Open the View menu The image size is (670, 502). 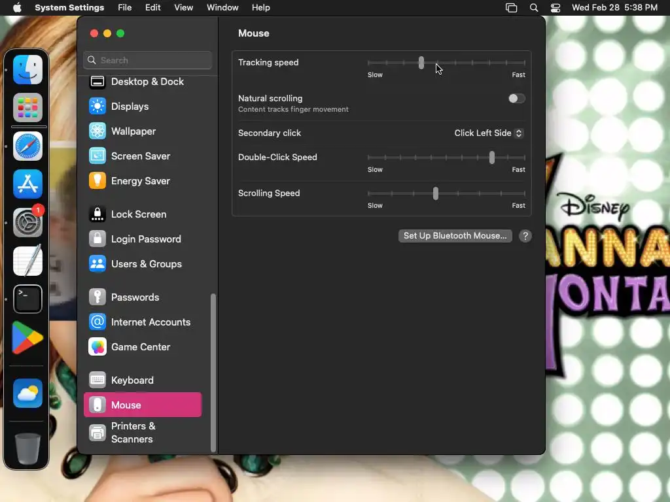pos(183,8)
